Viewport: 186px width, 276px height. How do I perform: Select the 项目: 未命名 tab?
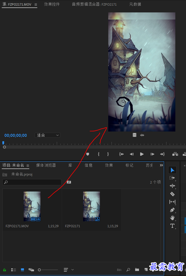coord(13,165)
